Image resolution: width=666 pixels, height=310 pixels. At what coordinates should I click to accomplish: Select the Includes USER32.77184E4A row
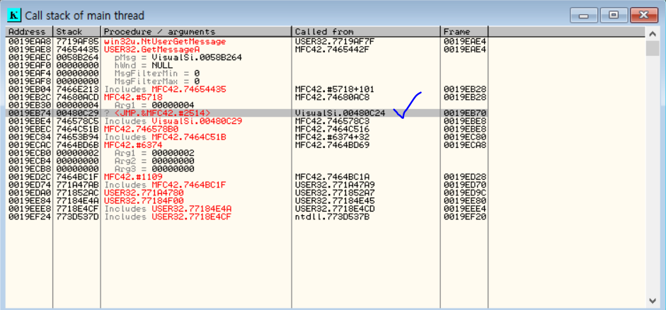pos(326,208)
